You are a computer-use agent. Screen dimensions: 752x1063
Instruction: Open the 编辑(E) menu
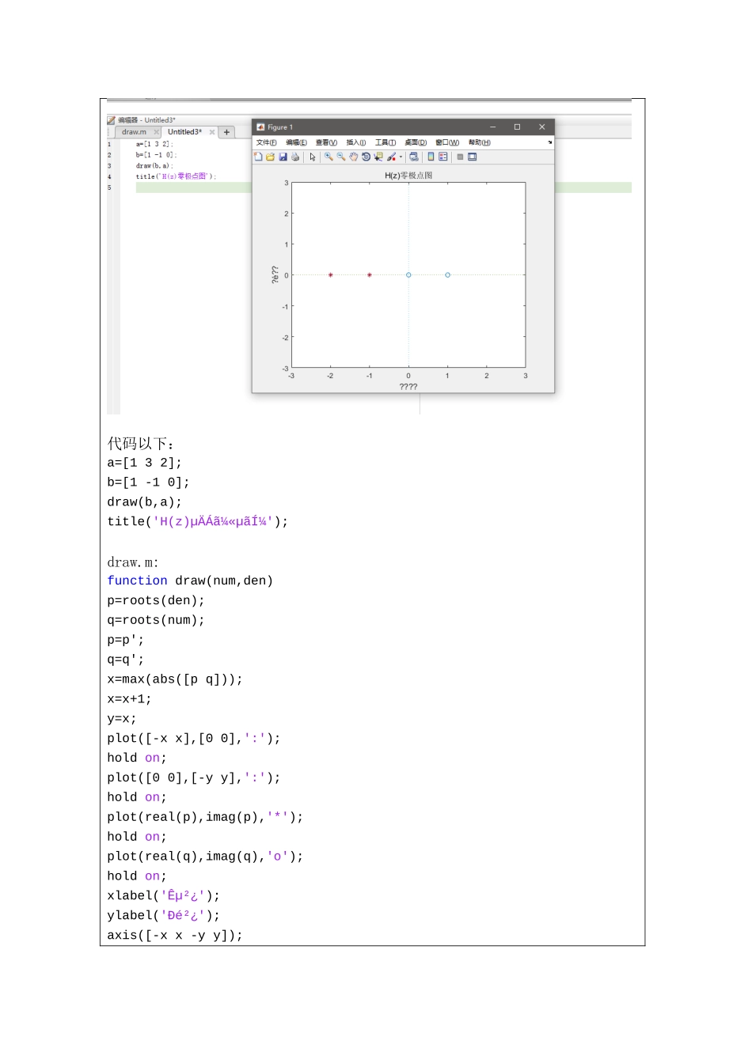coord(297,142)
